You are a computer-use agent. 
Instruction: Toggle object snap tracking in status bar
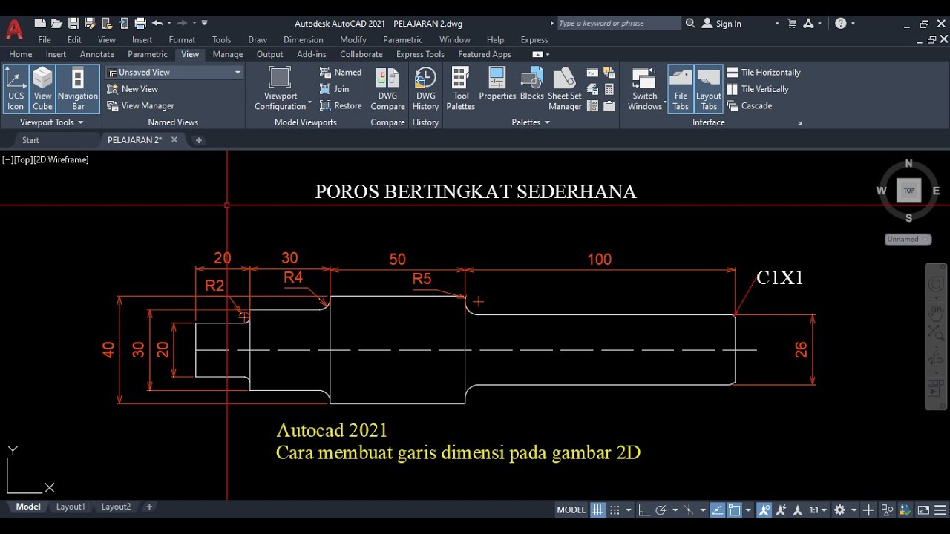pyautogui.click(x=718, y=510)
